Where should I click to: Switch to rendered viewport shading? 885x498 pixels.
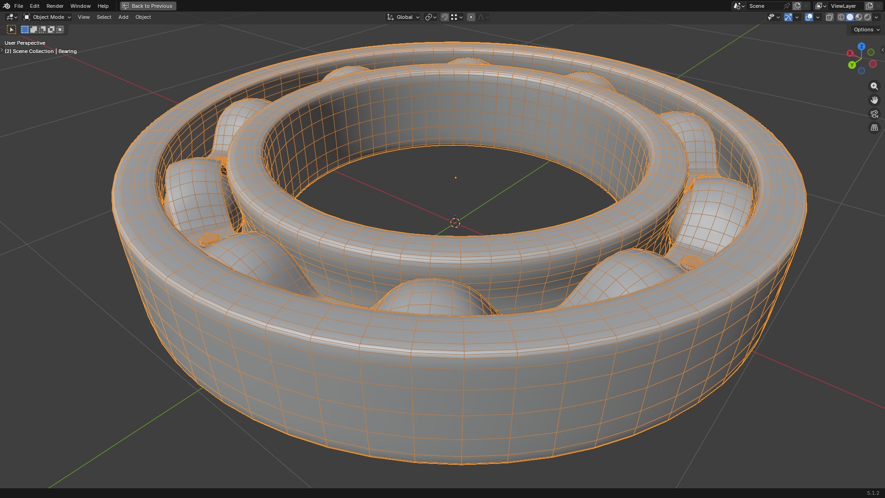[x=867, y=17]
